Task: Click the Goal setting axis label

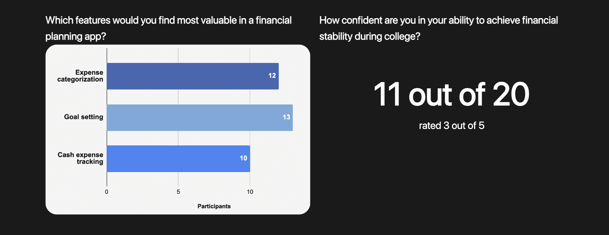Action: (x=84, y=117)
